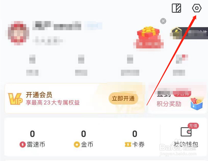The width and height of the screenshot is (208, 161).
Task: Open the red gift box promotion
Action: tap(148, 37)
